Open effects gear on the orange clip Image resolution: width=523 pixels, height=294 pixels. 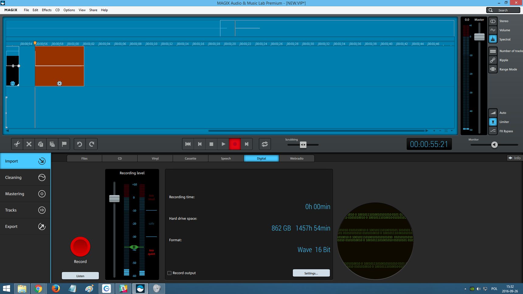[x=60, y=83]
